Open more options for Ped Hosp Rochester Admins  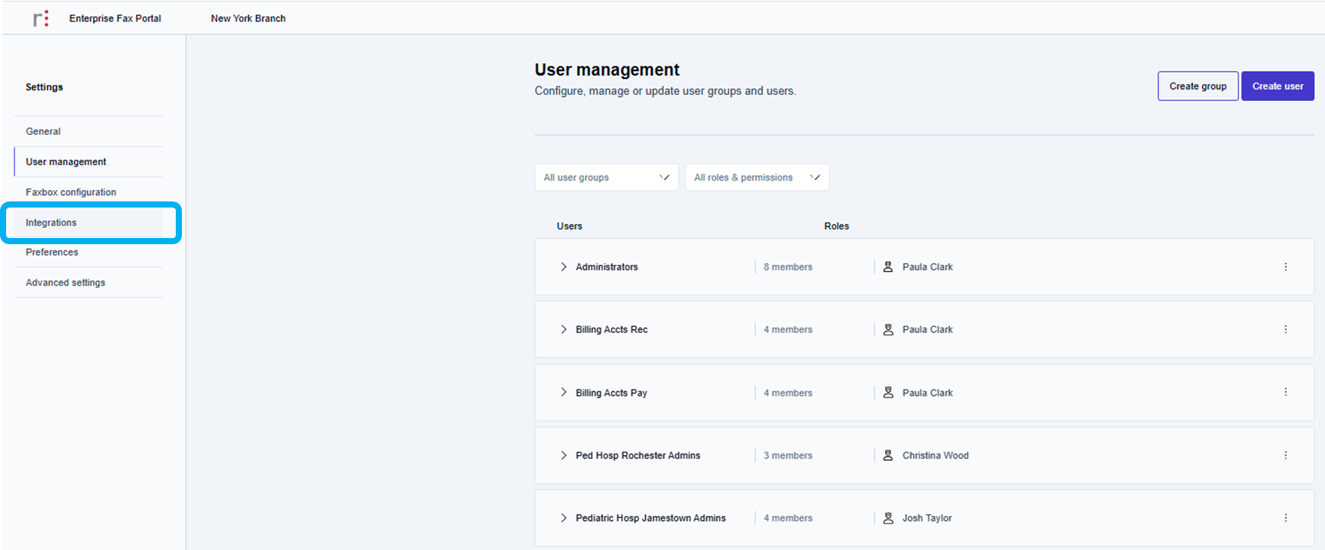(x=1285, y=456)
